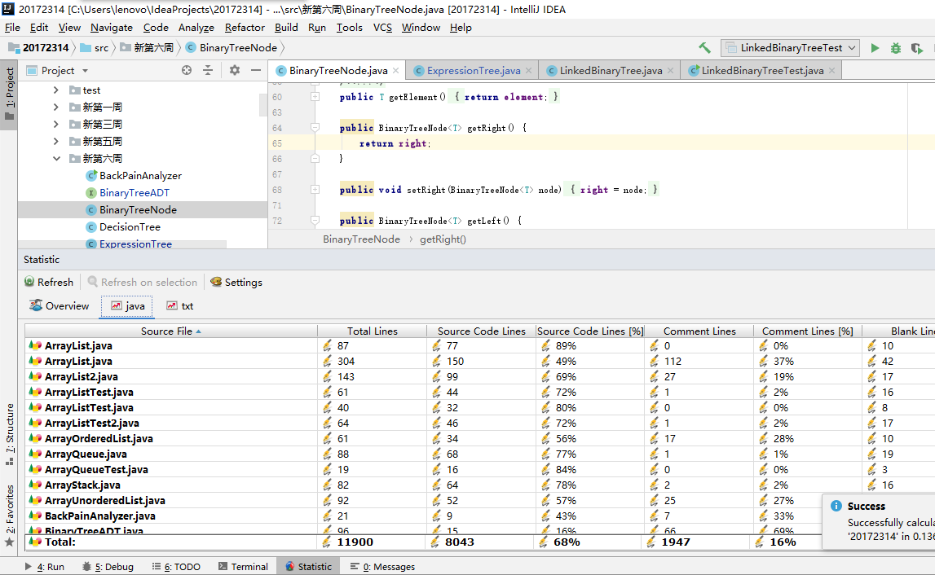This screenshot has width=935, height=575.
Task: Click the Build project hammer icon
Action: click(704, 48)
